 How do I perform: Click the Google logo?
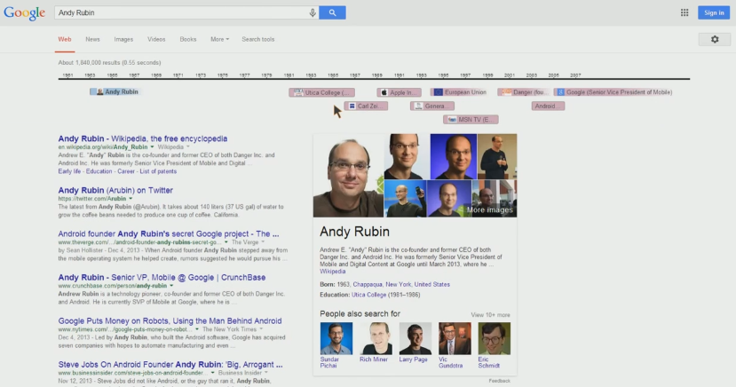point(24,12)
